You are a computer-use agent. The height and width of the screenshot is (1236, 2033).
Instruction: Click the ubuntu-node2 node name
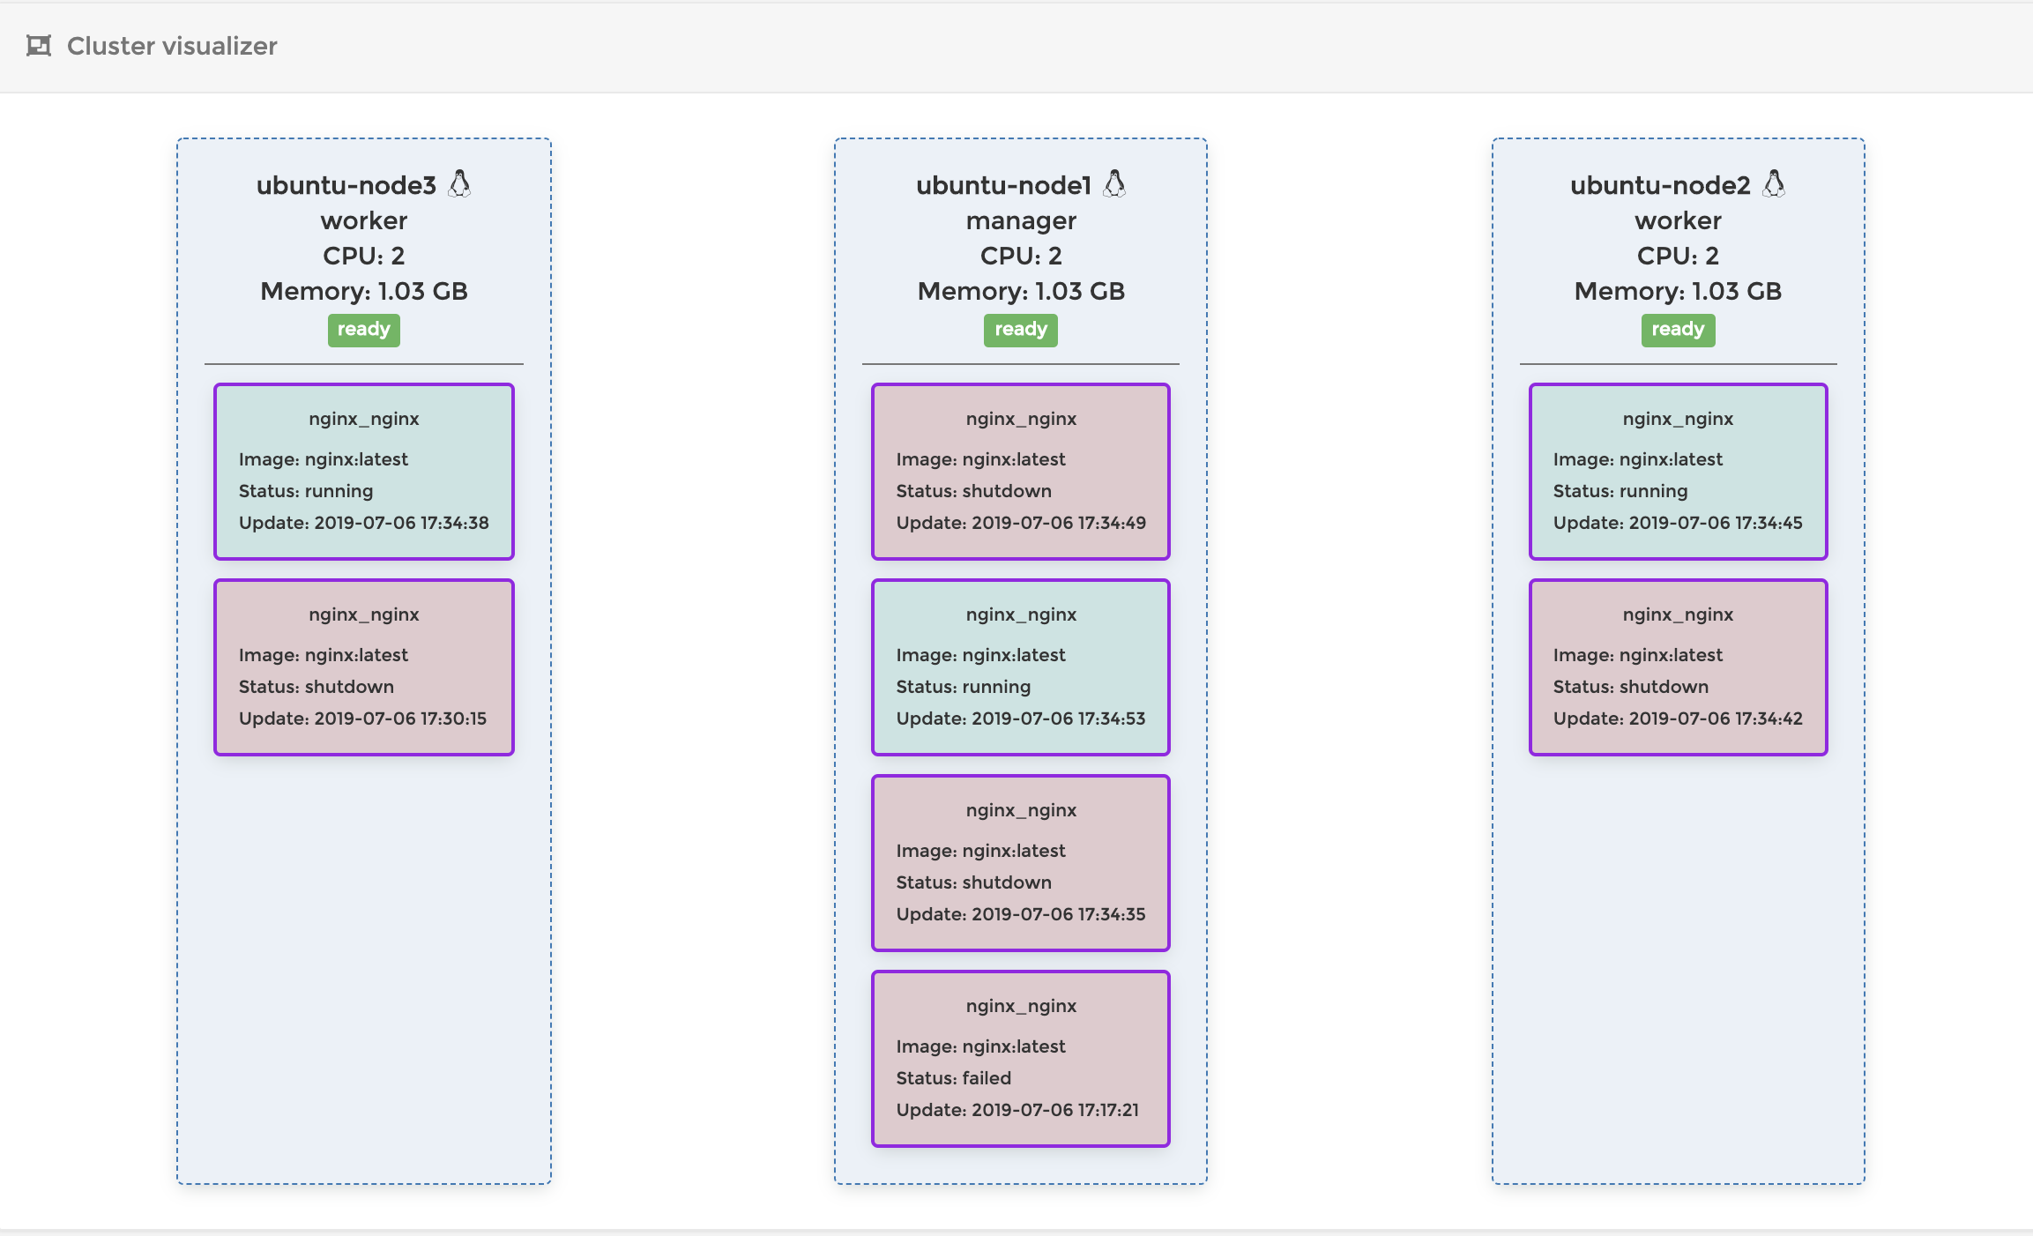pyautogui.click(x=1659, y=185)
